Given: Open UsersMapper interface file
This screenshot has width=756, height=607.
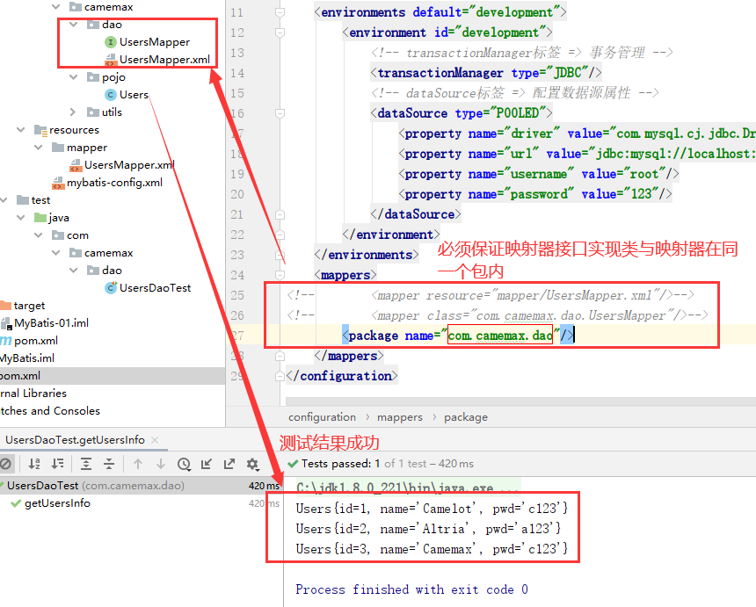Looking at the screenshot, I should click(155, 42).
